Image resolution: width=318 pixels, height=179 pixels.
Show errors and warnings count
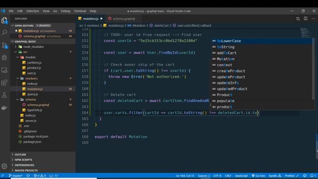40,176
